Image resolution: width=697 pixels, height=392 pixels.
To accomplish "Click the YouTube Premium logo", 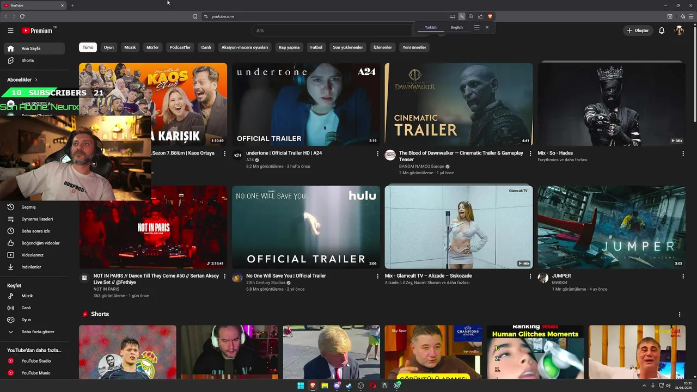I will pyautogui.click(x=37, y=30).
